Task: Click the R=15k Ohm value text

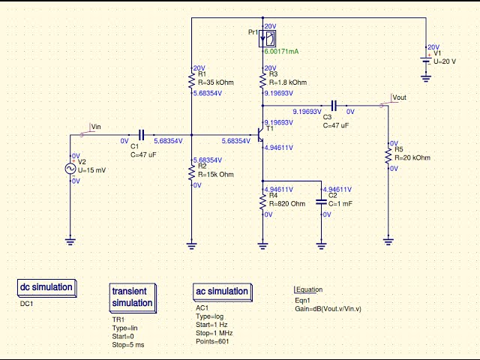Action: [216, 175]
